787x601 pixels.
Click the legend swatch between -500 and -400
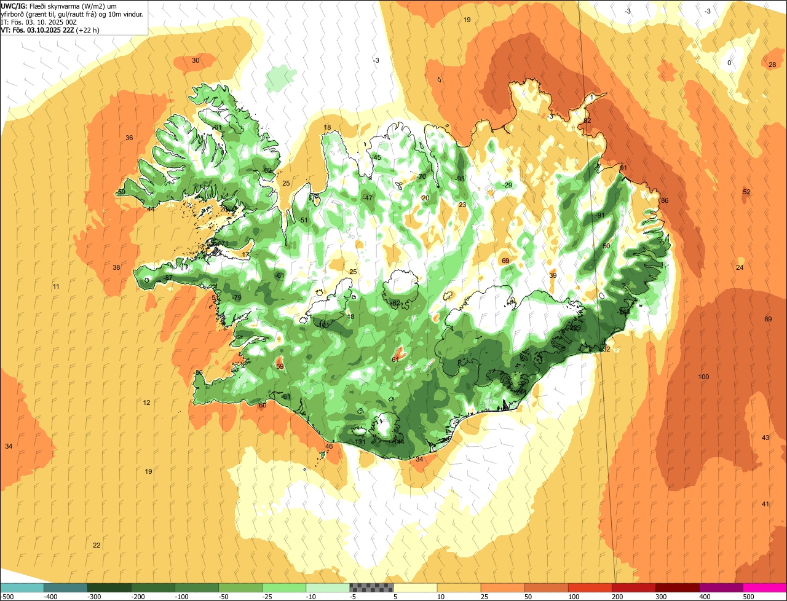(22, 587)
